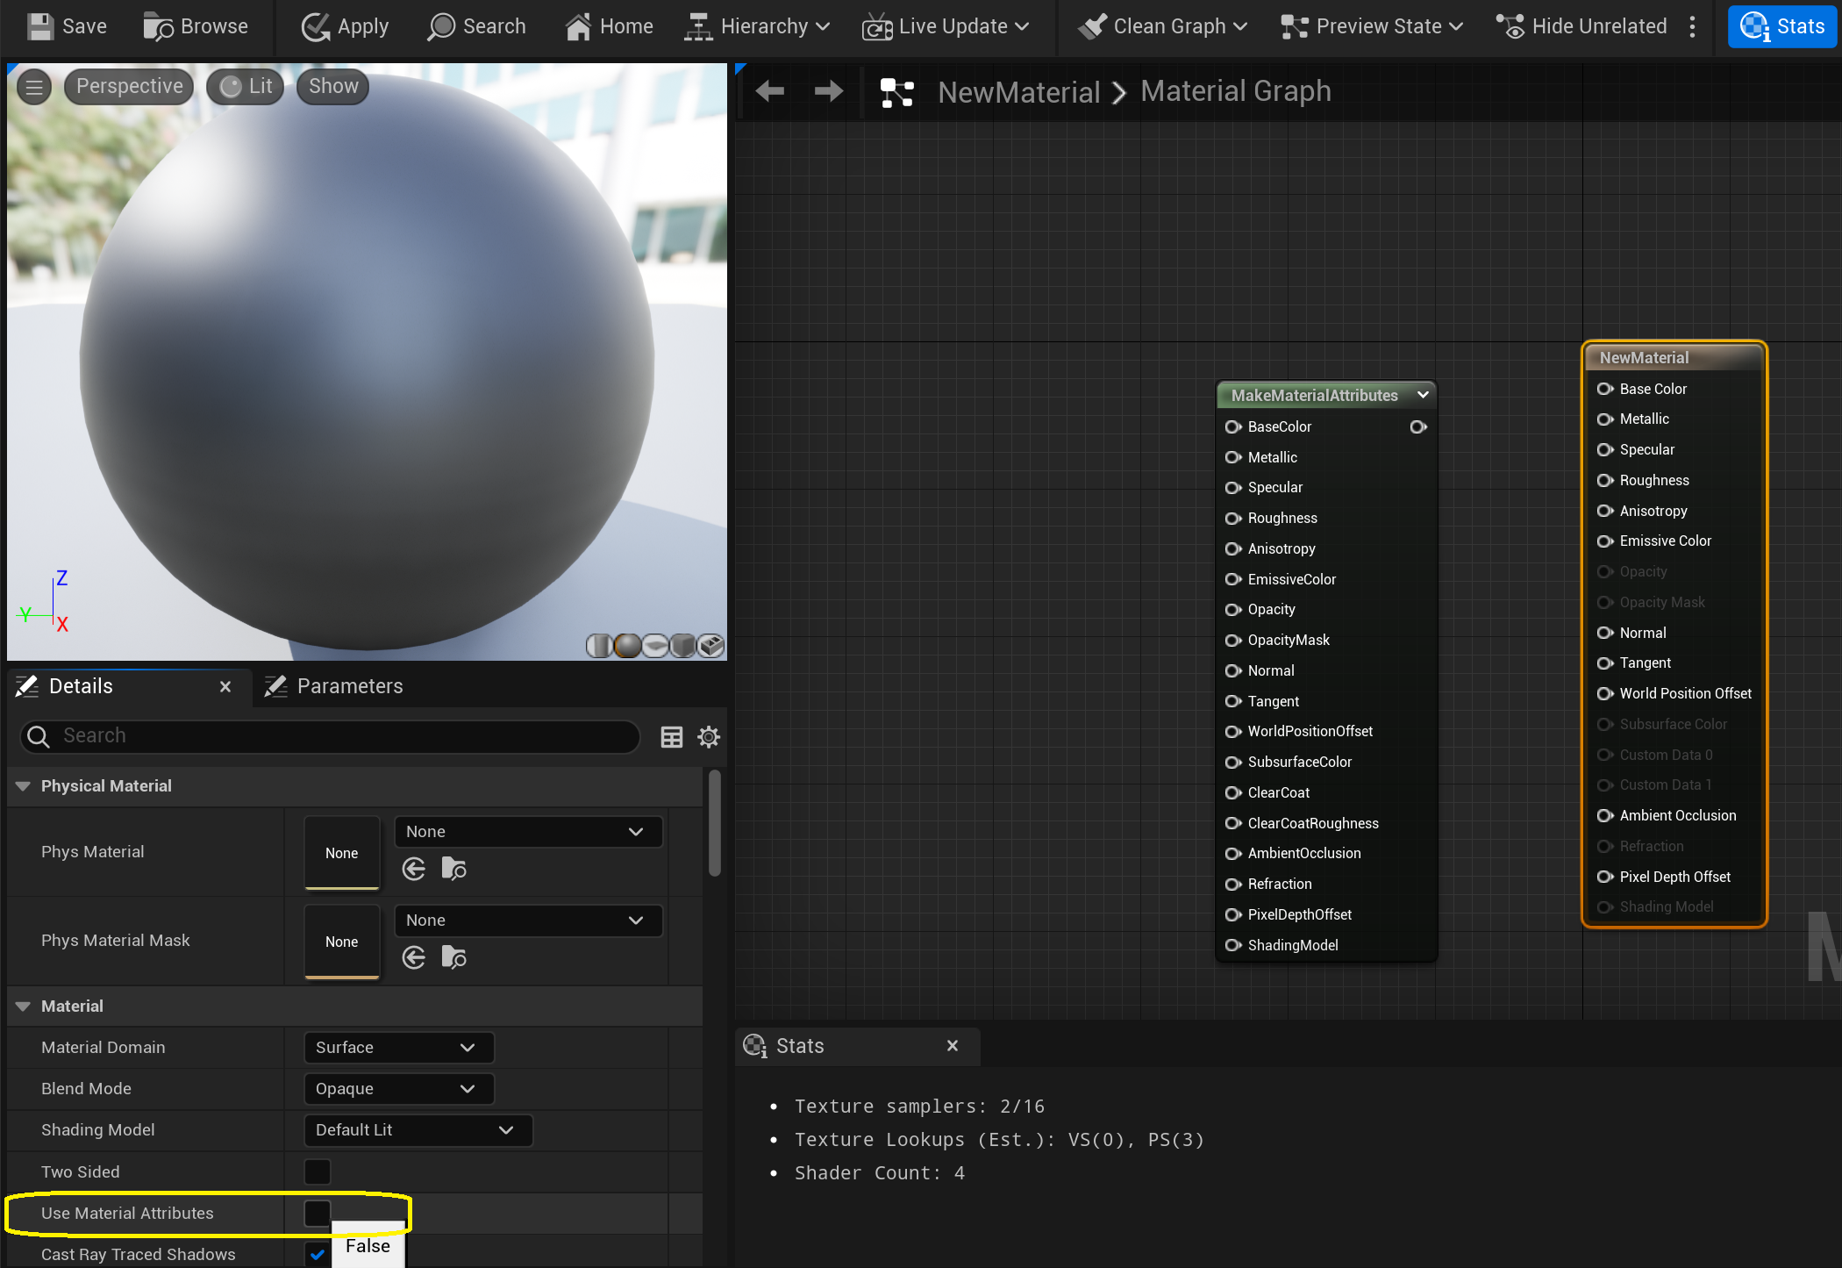
Task: Click the Stats button
Action: coord(1782,26)
